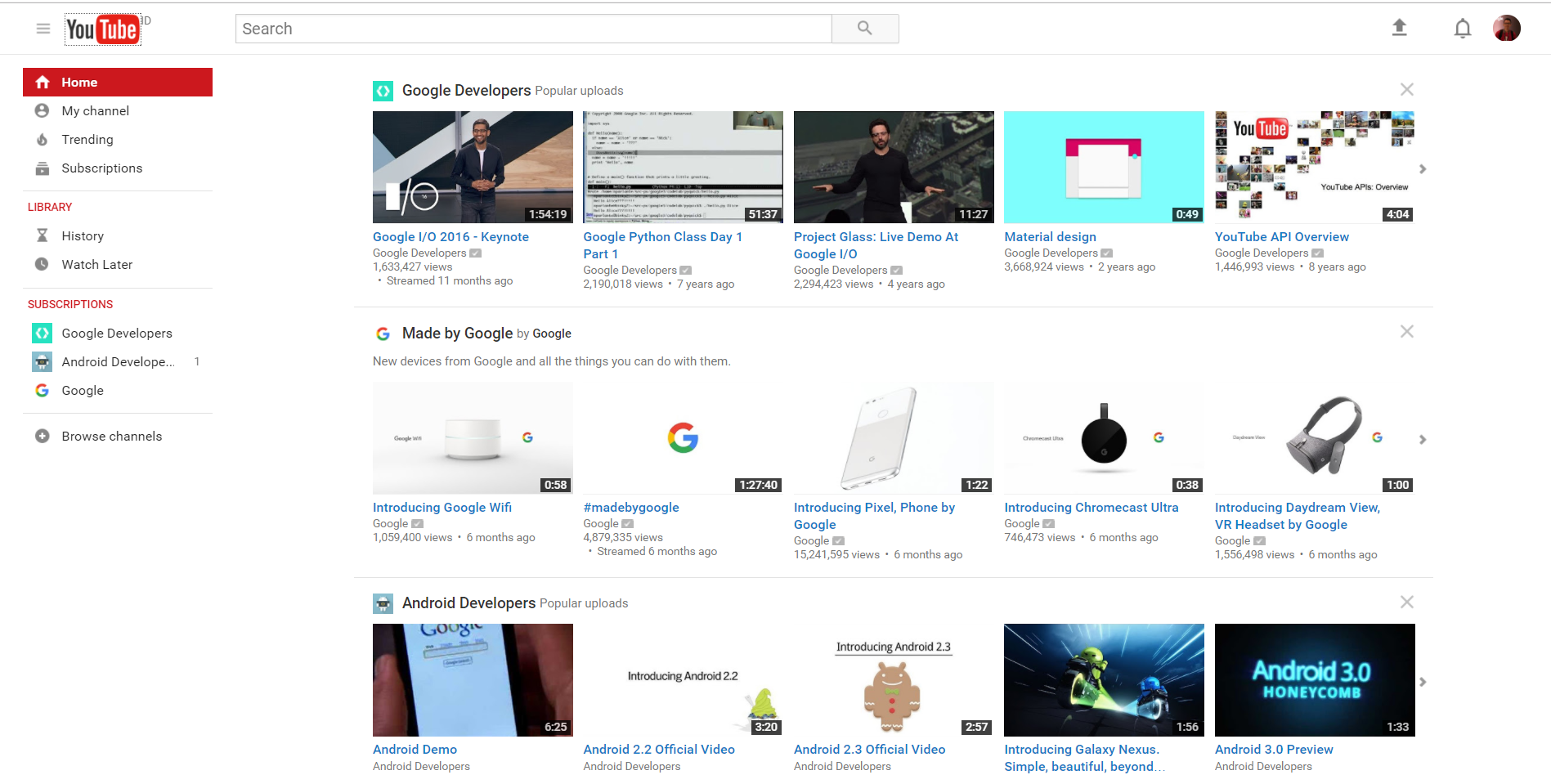1551x775 pixels.
Task: Click Google Developers shelf header channel icon
Action: pyautogui.click(x=383, y=91)
